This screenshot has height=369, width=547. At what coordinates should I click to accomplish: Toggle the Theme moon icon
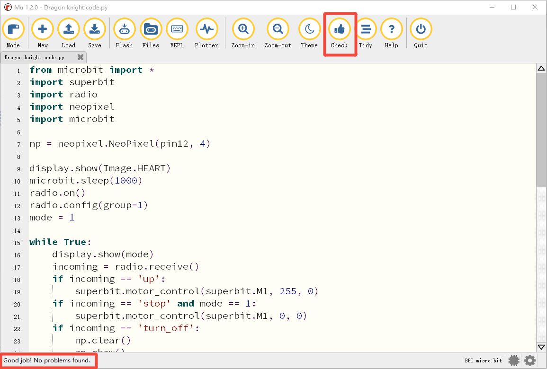click(309, 34)
